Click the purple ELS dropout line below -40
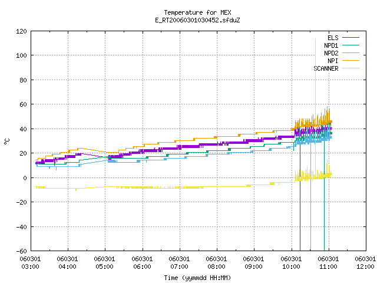The height and width of the screenshot is (283, 377). (x=300, y=238)
